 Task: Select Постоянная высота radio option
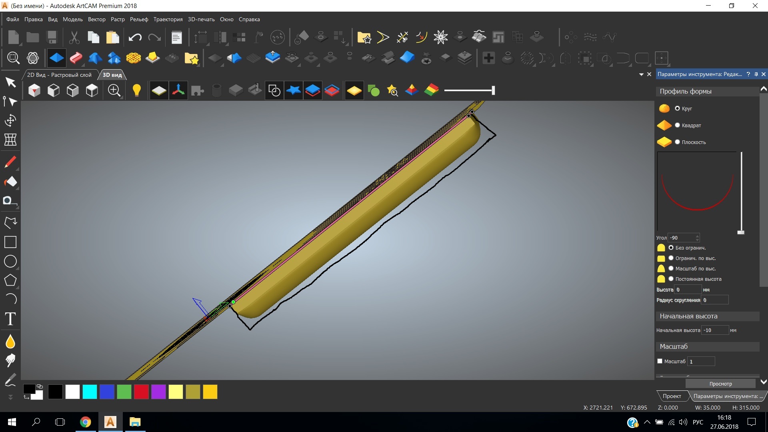coord(671,279)
